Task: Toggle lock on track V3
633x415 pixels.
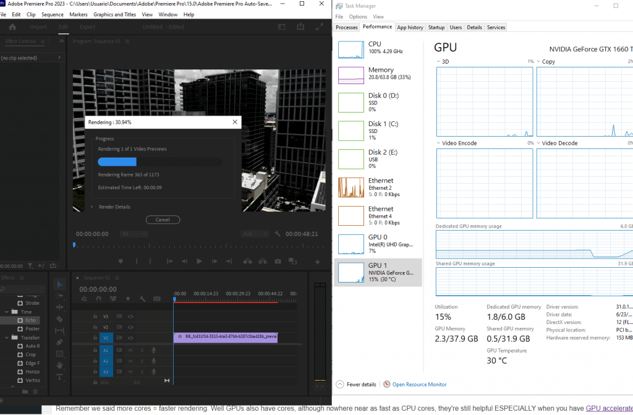Action: tap(95, 317)
